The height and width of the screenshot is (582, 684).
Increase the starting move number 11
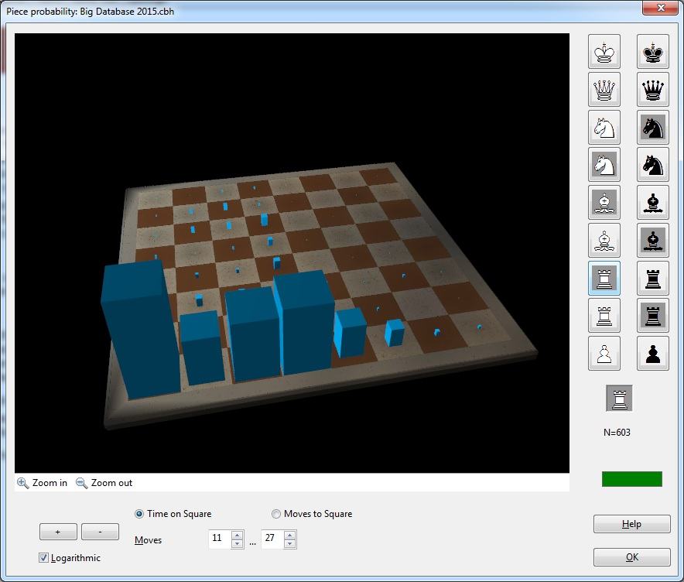[x=238, y=535]
